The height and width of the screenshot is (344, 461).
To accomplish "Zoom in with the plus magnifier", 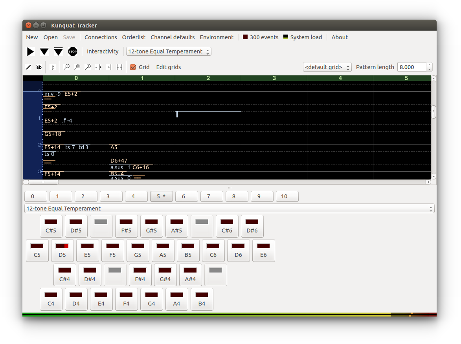I will (x=88, y=67).
